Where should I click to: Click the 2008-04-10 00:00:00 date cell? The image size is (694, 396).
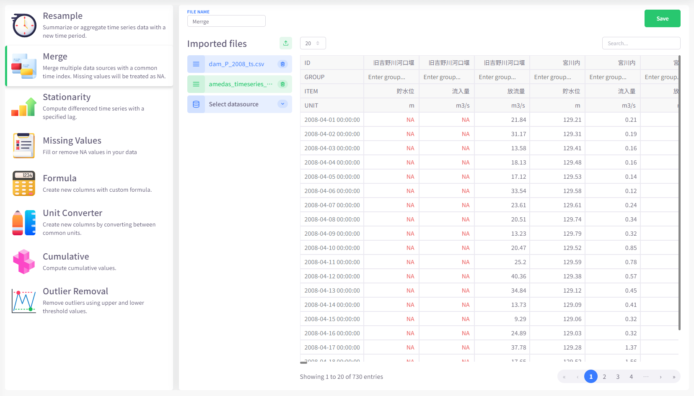coord(332,248)
